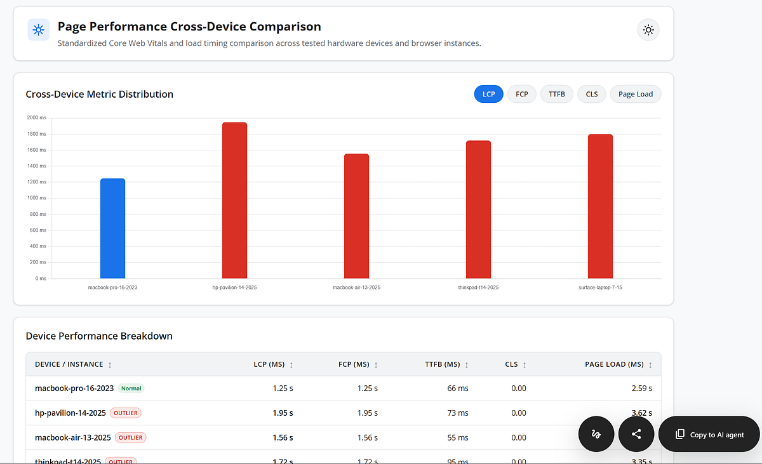Screen dimensions: 762x464
Task: Click macbook-pro-16-2023 chart axis label
Action: 112,288
